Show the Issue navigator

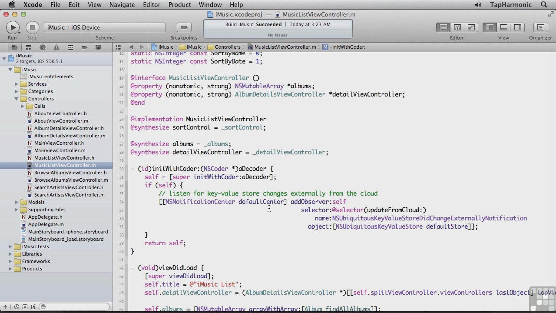coord(56,47)
